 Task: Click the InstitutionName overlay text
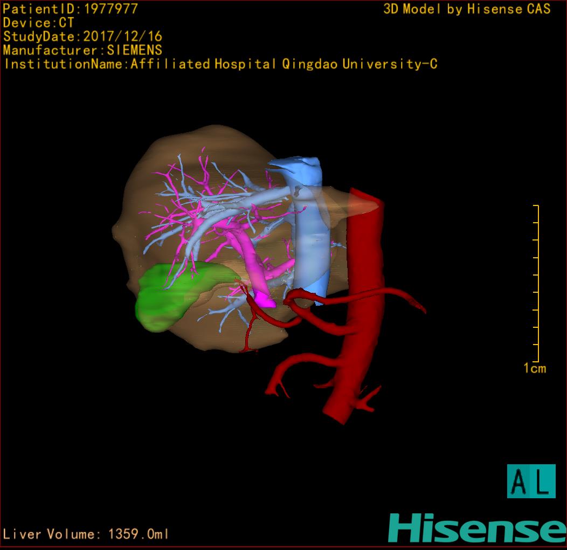pyautogui.click(x=220, y=64)
